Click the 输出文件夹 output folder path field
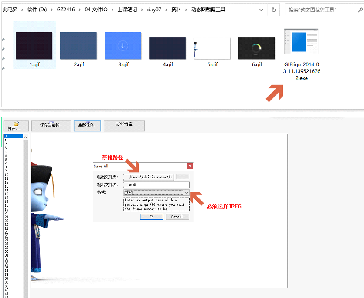 pyautogui.click(x=149, y=177)
